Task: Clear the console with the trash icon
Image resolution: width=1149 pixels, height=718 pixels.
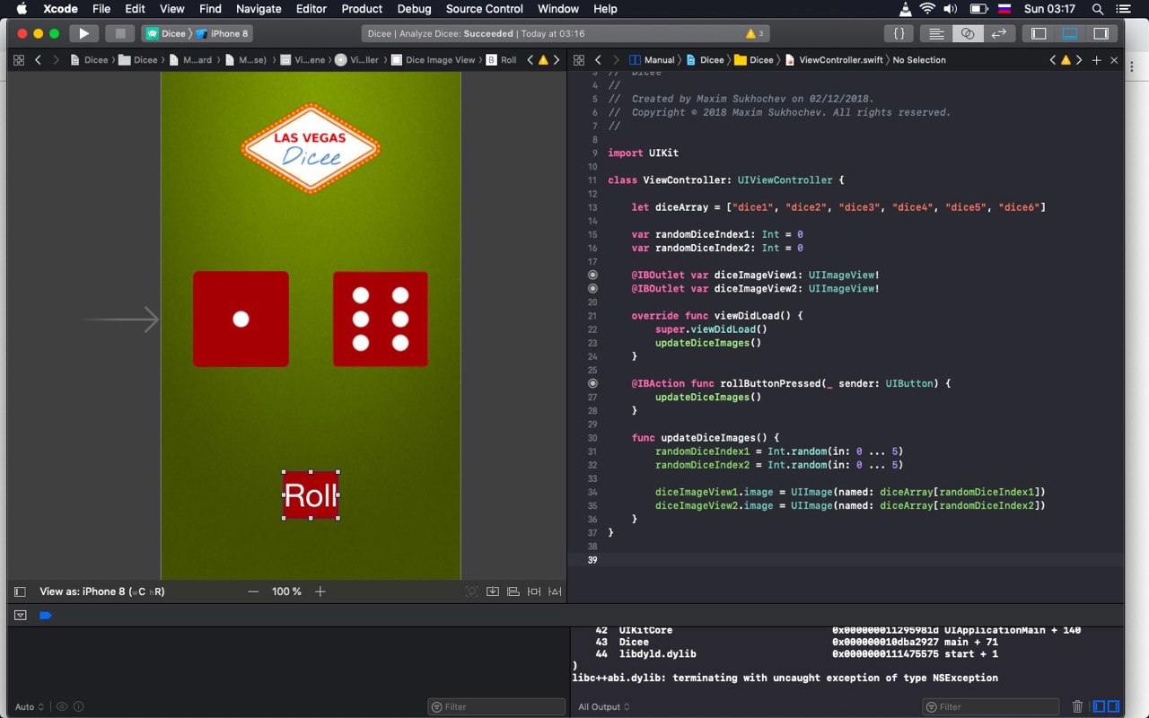Action: (1077, 706)
